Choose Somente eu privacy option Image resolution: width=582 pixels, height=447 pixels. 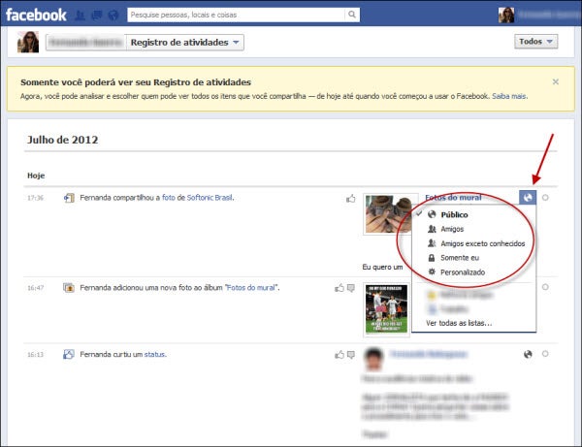461,258
